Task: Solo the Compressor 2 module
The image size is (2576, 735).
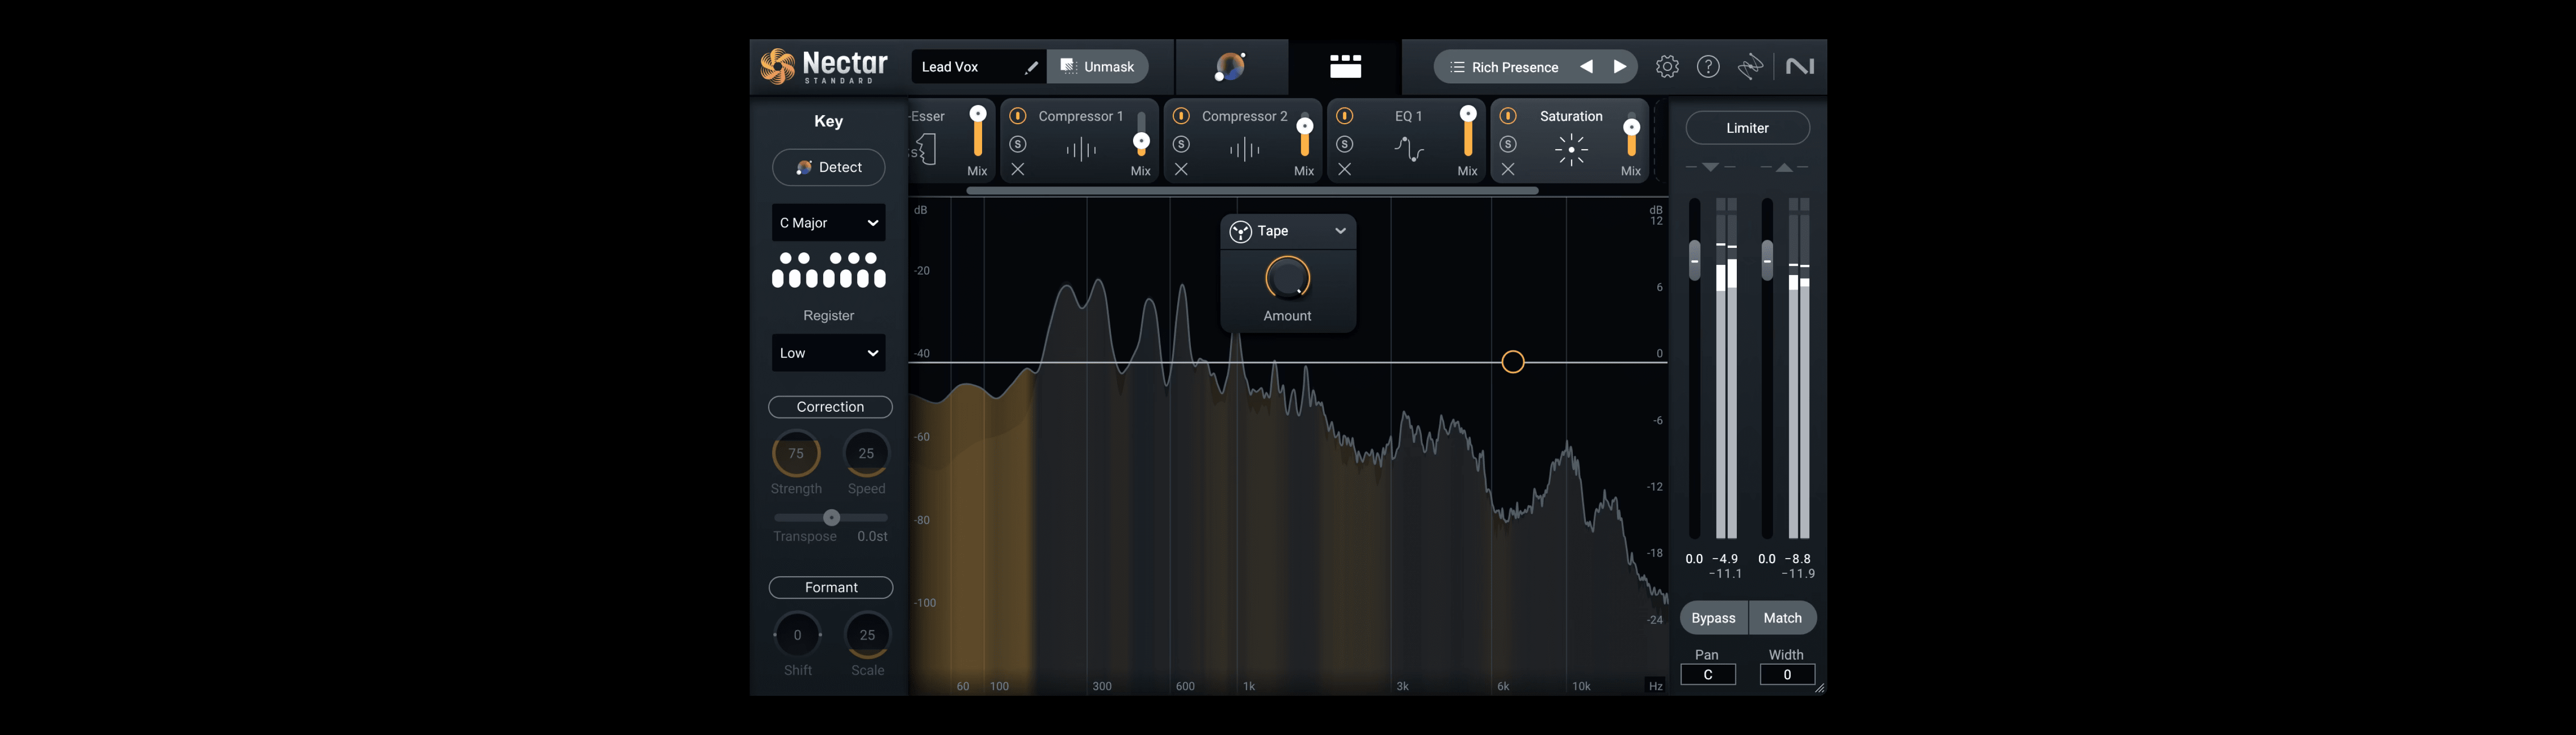Action: (x=1181, y=144)
